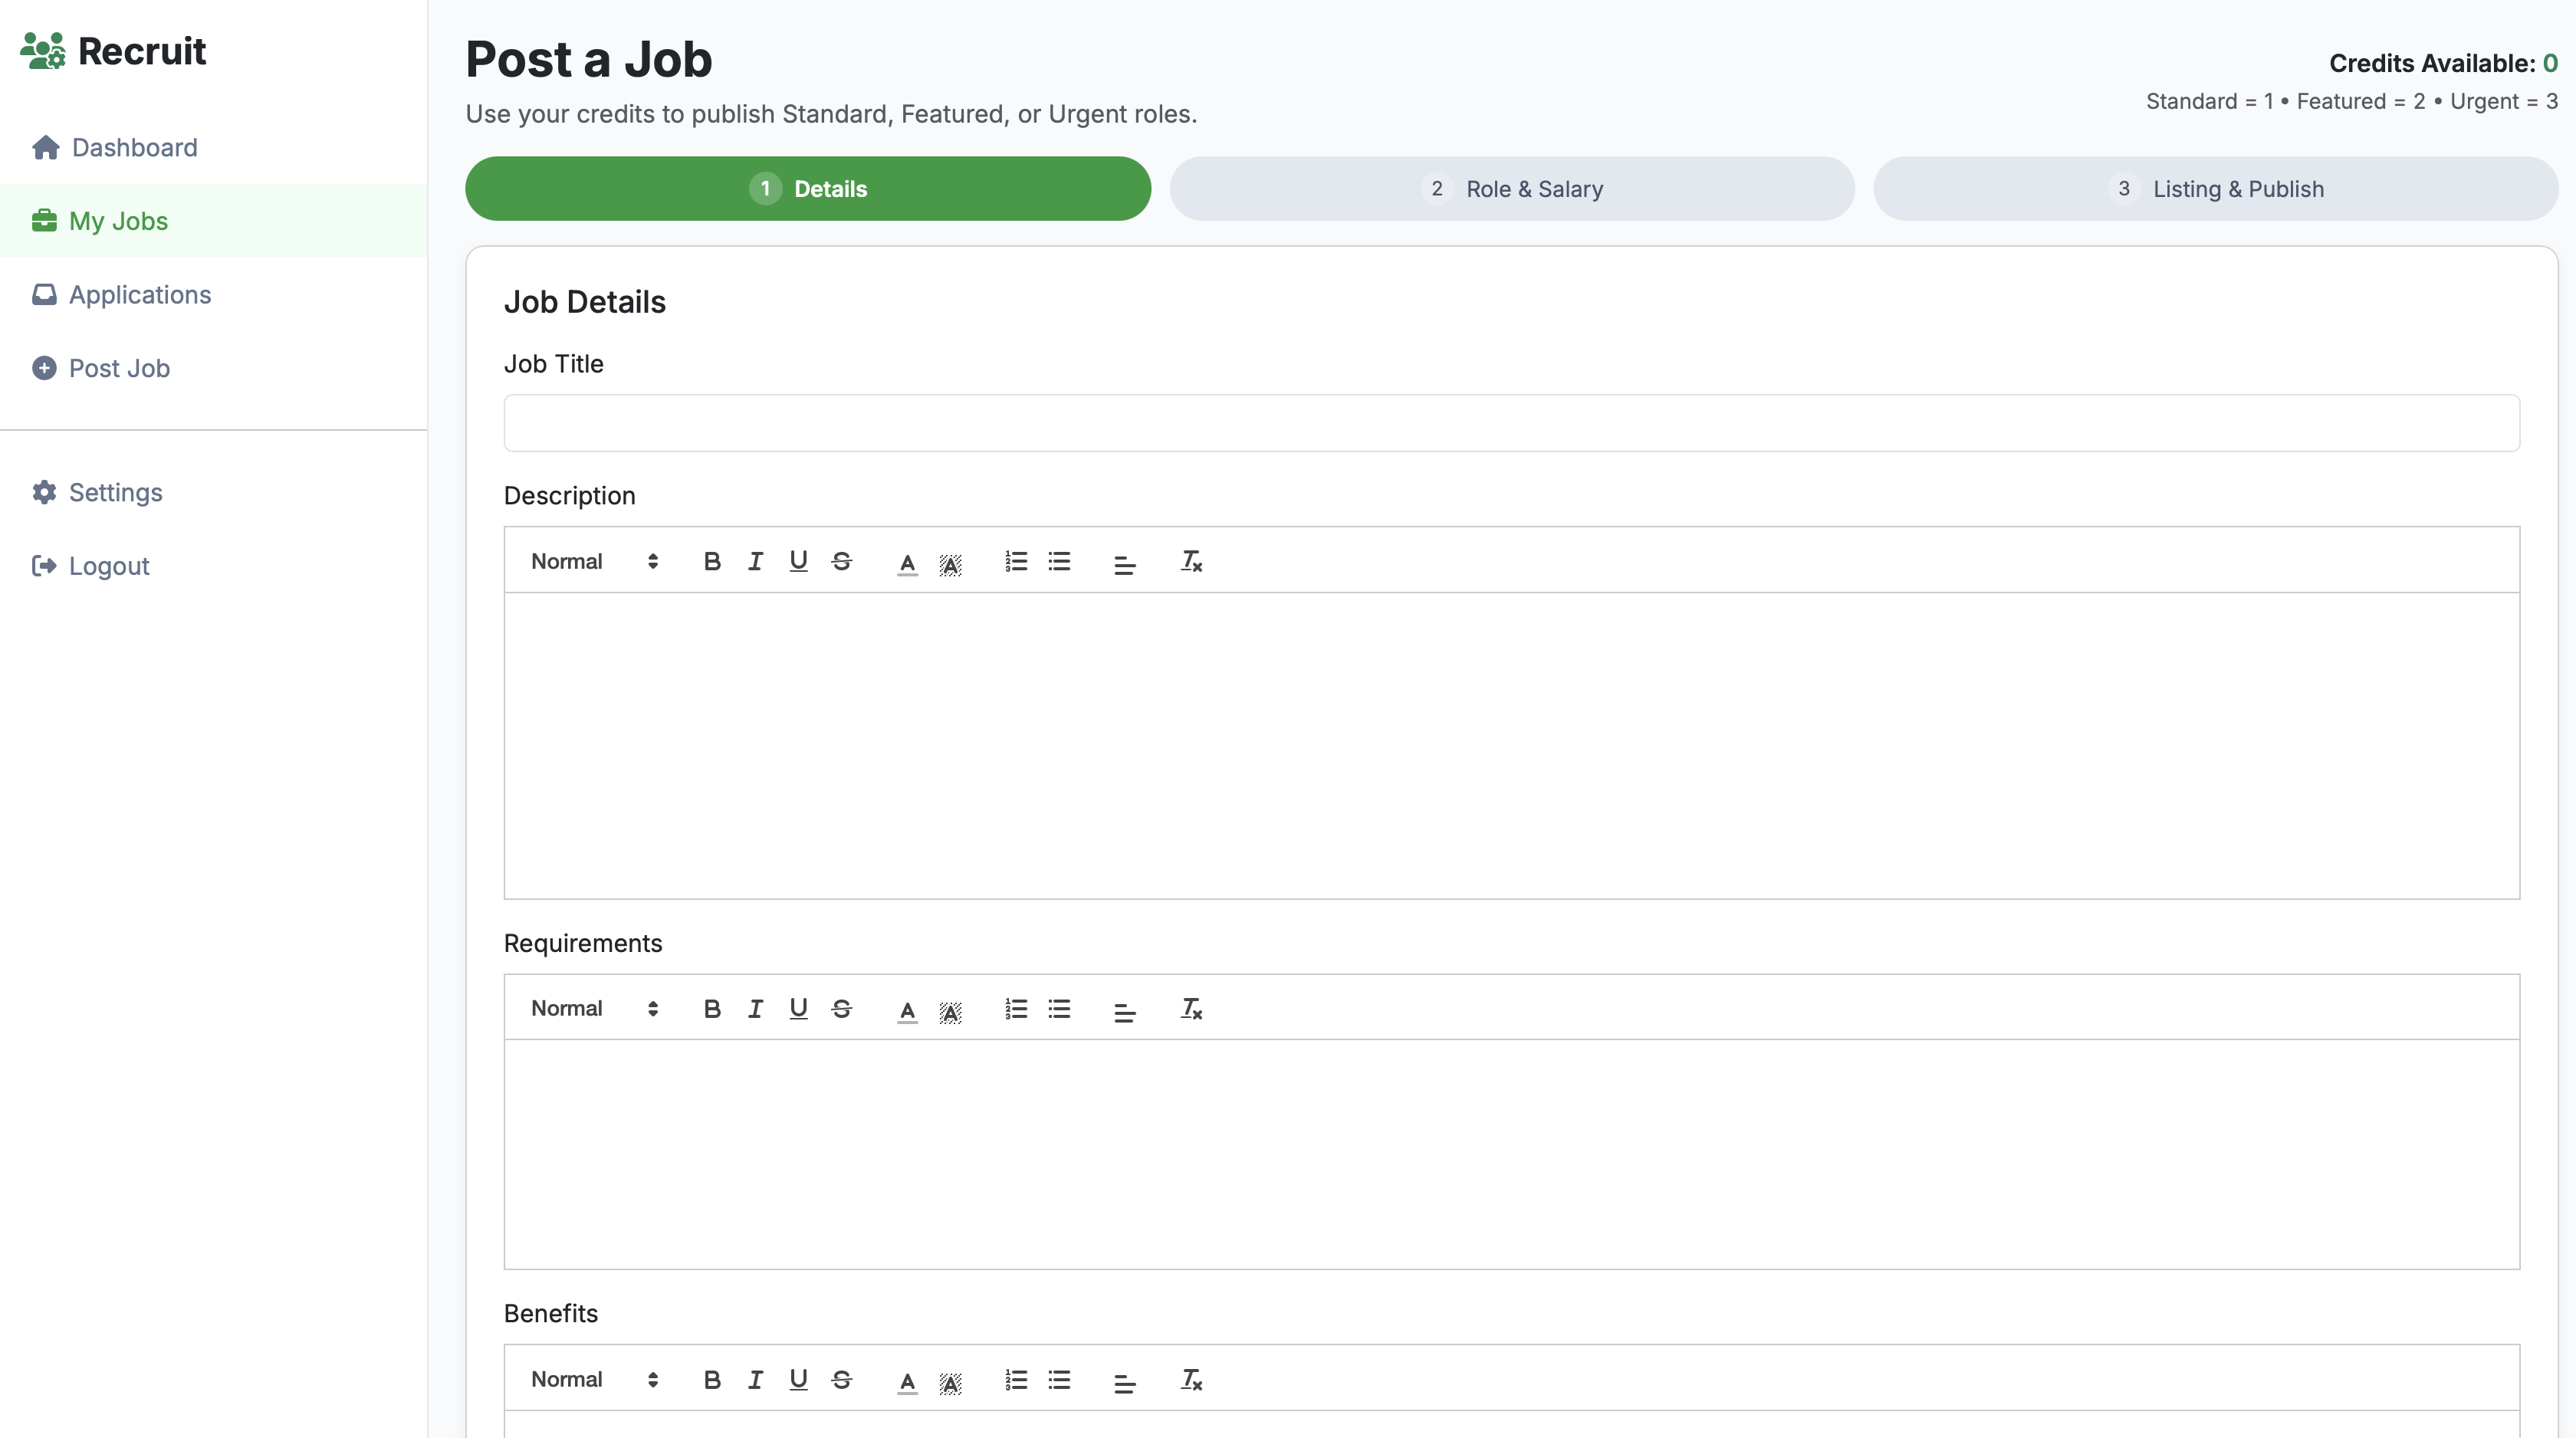The width and height of the screenshot is (2576, 1438).
Task: Toggle italic in the Requirements editor
Action: tap(755, 1009)
